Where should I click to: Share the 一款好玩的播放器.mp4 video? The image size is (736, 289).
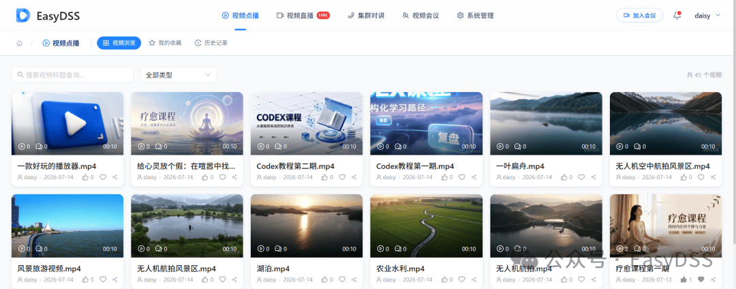click(115, 177)
